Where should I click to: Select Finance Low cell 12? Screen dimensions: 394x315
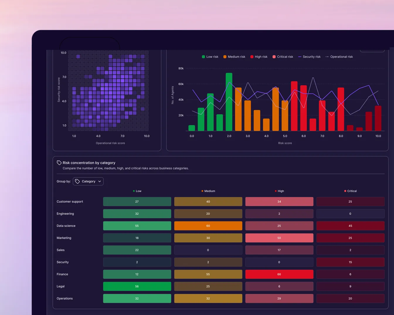[x=137, y=274]
